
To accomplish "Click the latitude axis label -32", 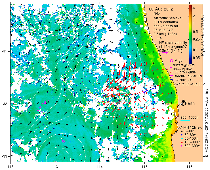I will click(x=4, y=104).
